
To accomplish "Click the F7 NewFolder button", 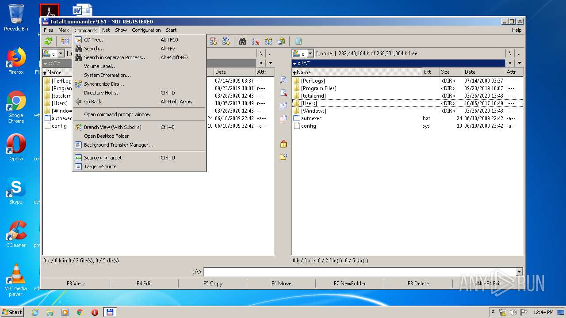I will pyautogui.click(x=350, y=284).
